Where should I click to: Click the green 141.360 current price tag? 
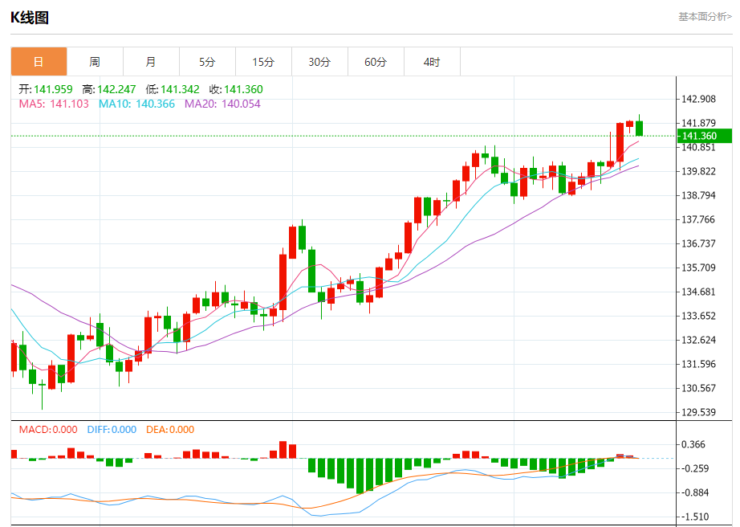[705, 136]
